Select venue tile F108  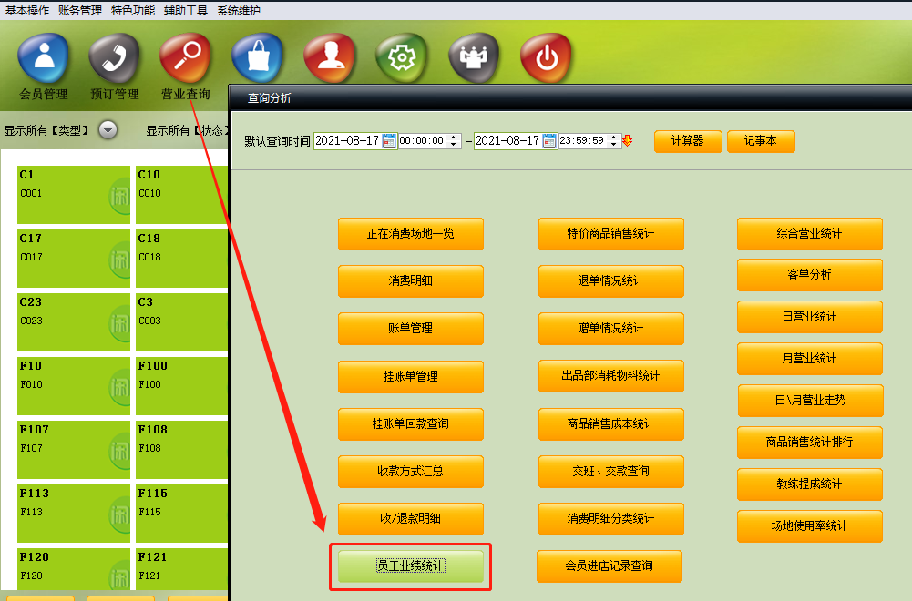tap(181, 450)
